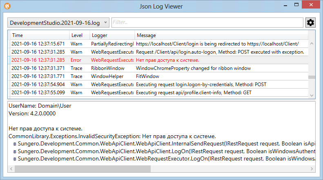Click the Logger column header
The image size is (323, 180).
(x=111, y=35)
